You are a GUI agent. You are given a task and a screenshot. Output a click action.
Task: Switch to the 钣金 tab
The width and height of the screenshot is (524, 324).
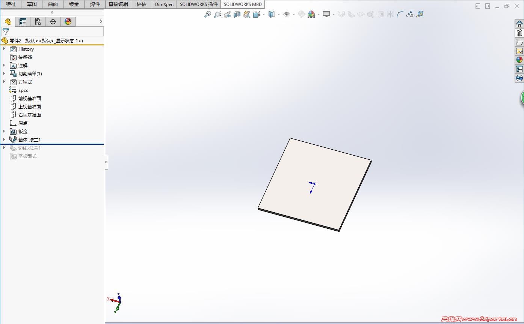74,4
